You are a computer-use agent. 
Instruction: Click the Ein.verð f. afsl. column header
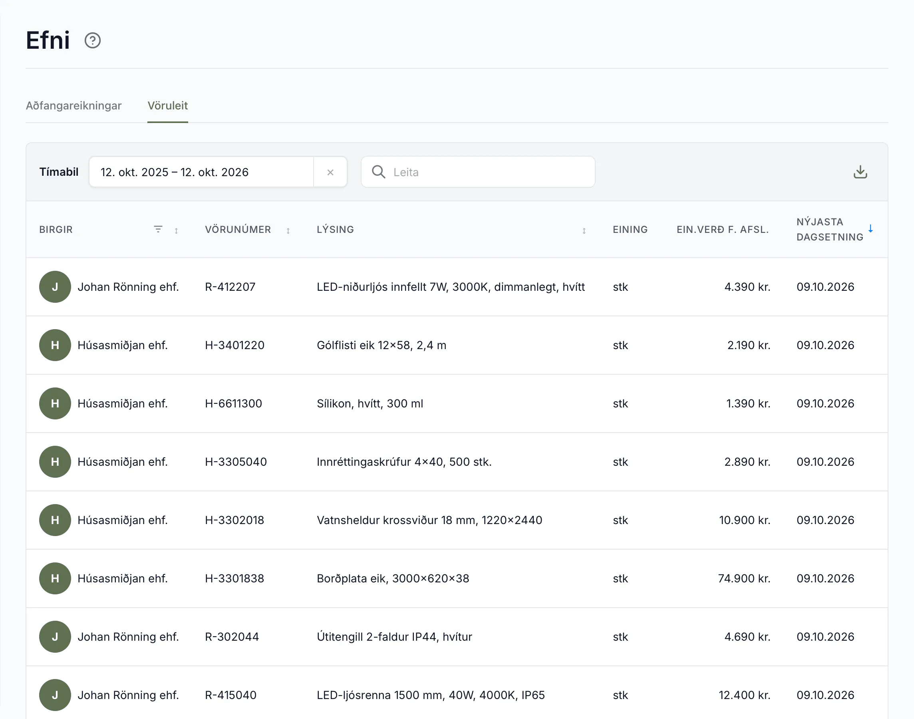pos(723,229)
